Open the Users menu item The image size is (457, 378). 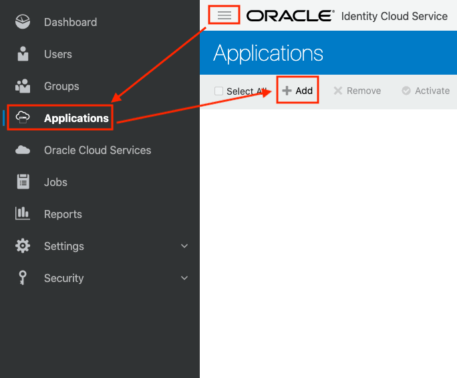point(57,54)
